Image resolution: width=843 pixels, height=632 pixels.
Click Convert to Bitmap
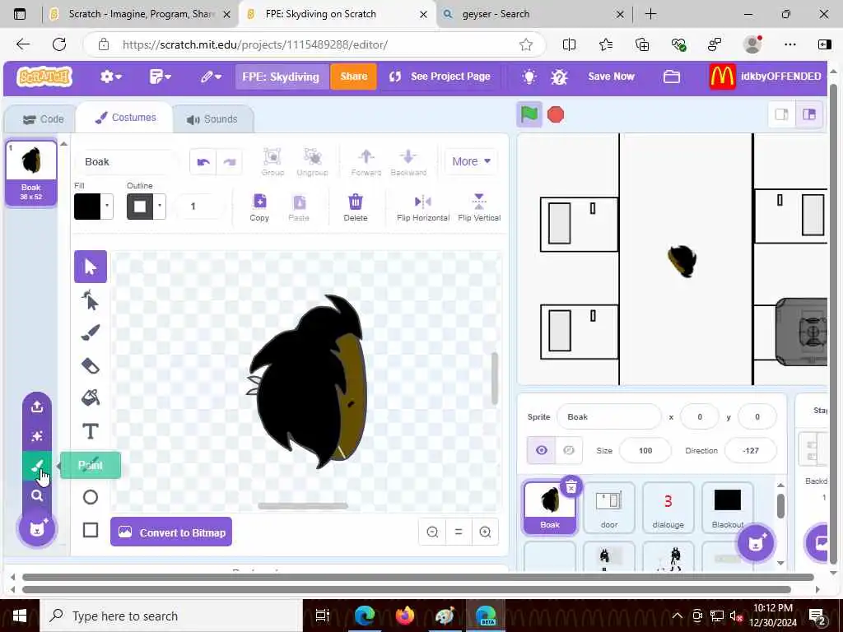coord(171,532)
